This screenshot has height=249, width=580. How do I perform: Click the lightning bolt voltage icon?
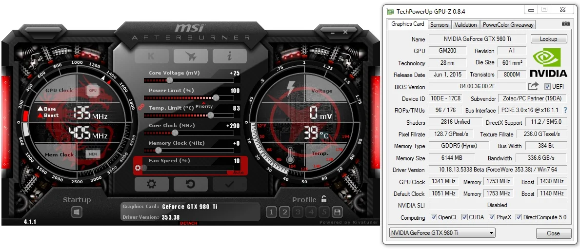click(x=291, y=89)
